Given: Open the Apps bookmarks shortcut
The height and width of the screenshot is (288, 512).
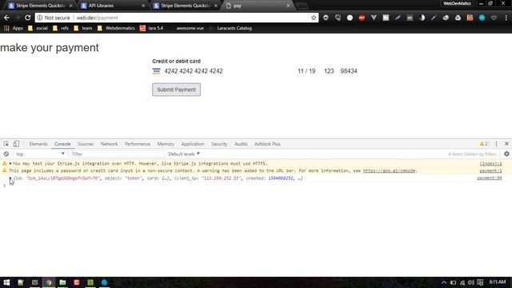Looking at the screenshot, I should click(x=14, y=28).
